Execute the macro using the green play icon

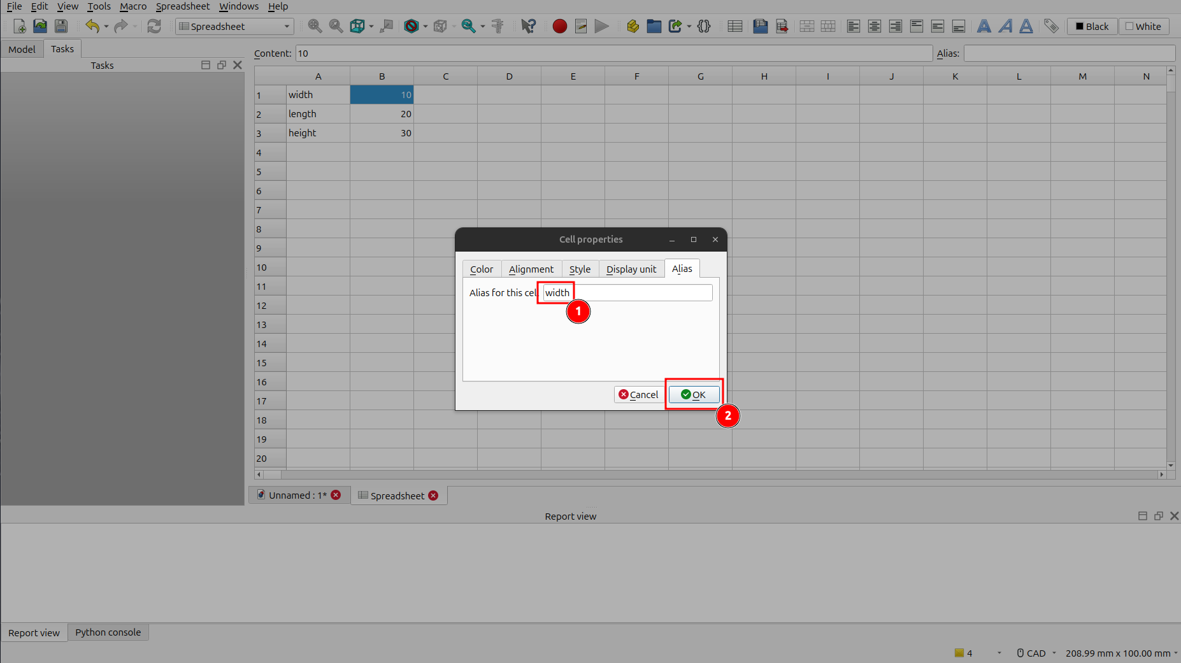click(x=601, y=26)
